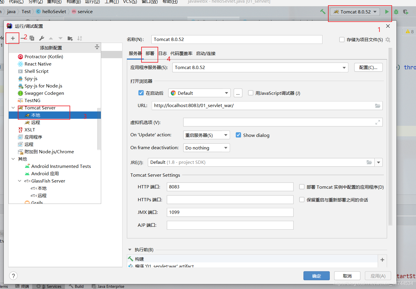Click the plus icon to add a before launch task
Viewport: 416px width, 289px height.
coord(382,260)
